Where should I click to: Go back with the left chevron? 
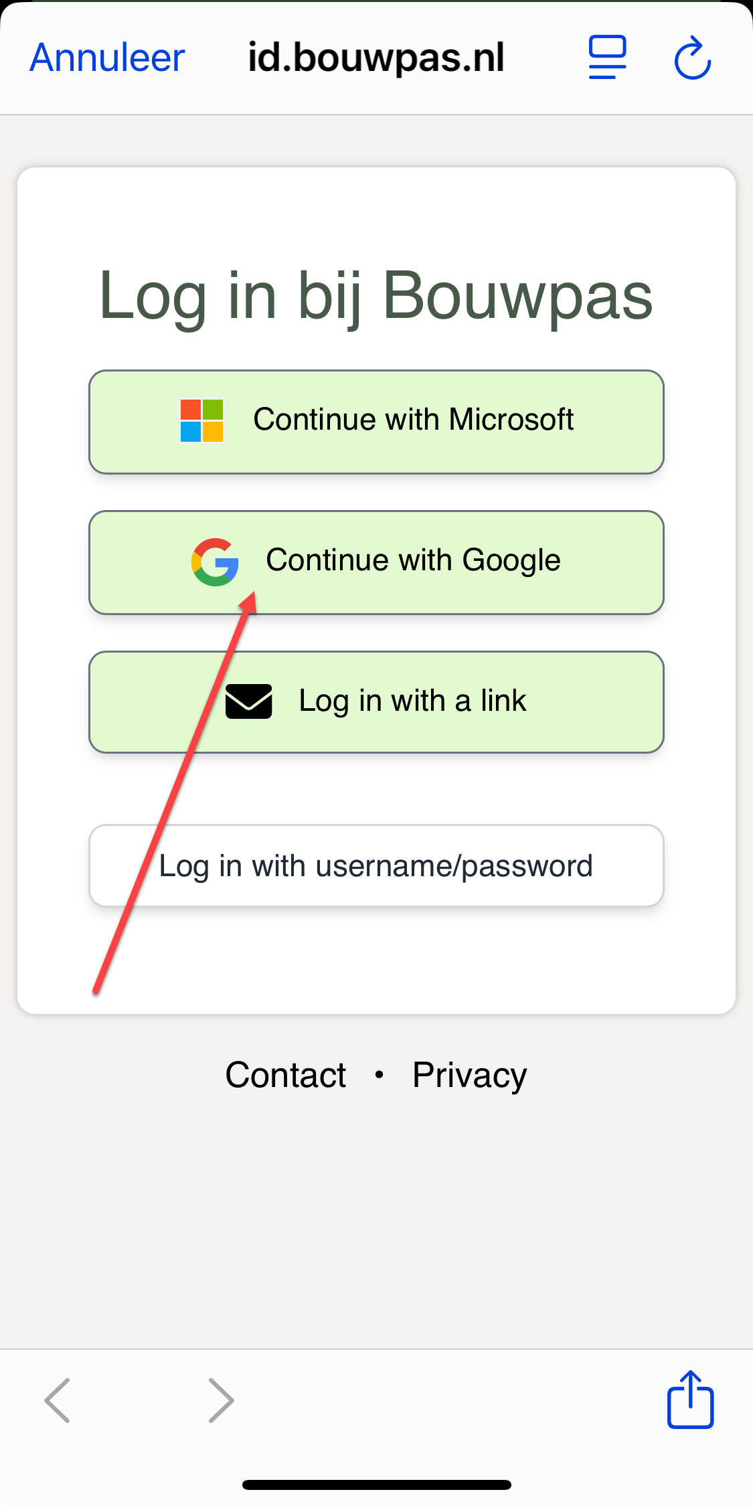point(58,1400)
